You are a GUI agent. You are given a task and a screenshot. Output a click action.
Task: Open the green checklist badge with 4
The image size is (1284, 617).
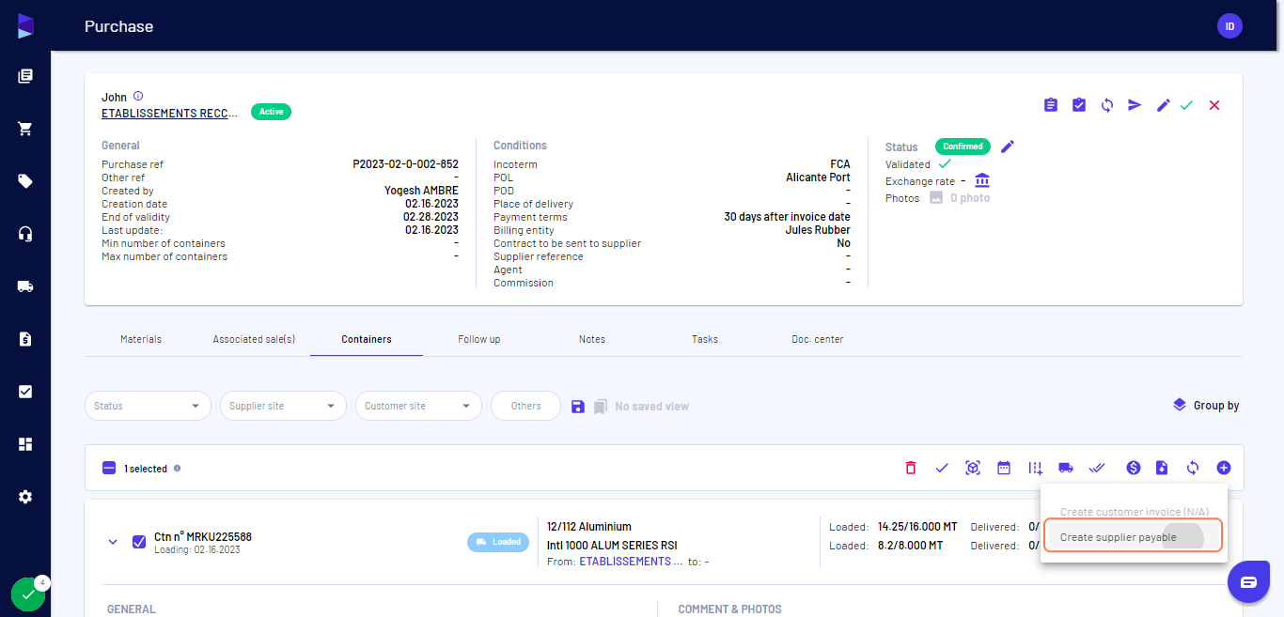[28, 594]
